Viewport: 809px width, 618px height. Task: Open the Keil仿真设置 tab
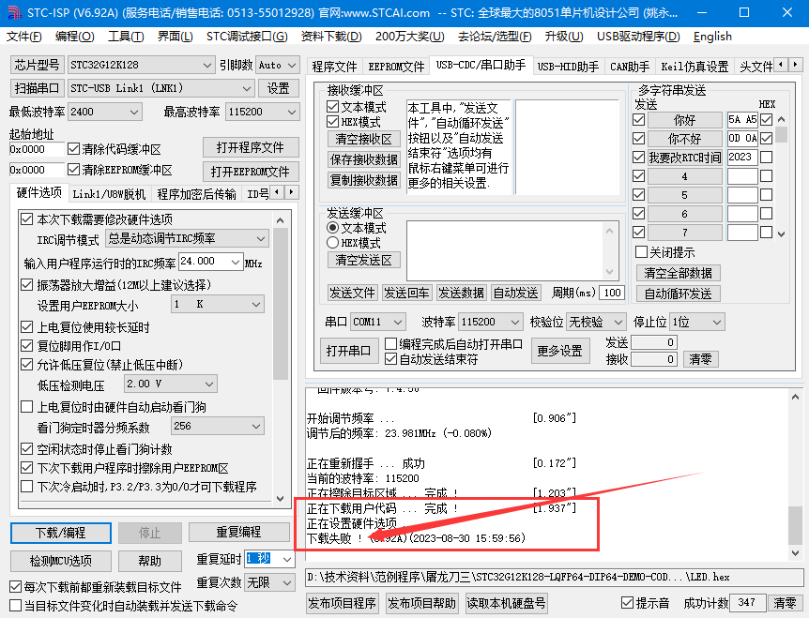click(695, 67)
